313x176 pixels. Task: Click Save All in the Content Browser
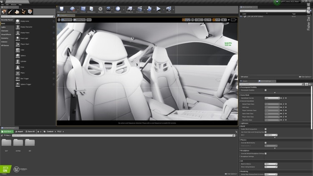click(30, 131)
